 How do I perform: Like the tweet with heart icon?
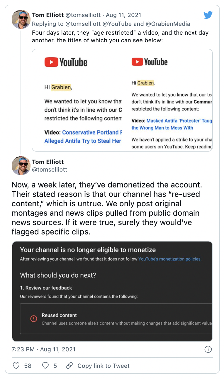tap(16, 366)
